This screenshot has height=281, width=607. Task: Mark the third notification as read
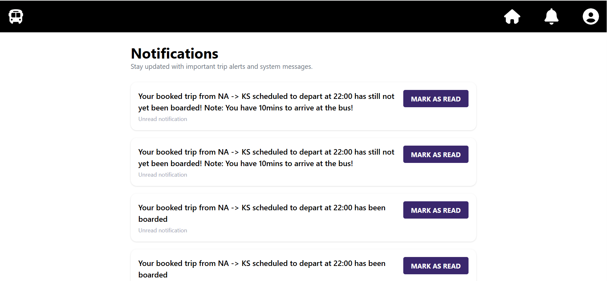pos(436,210)
